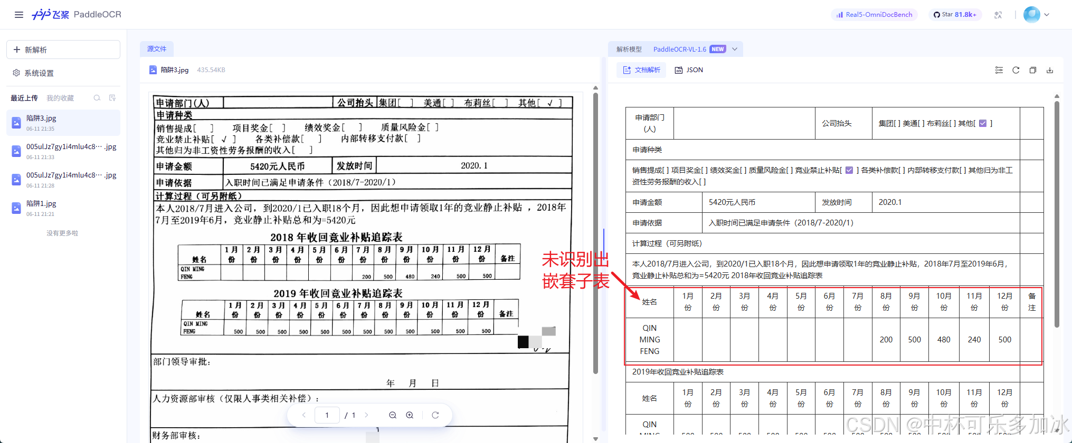Click the gear icon next to 系统设置

pyautogui.click(x=16, y=73)
